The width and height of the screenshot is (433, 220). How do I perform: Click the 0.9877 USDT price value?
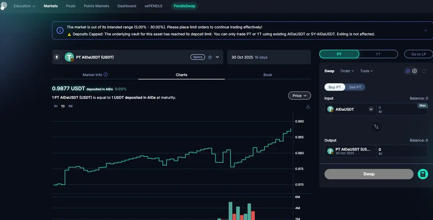pos(69,88)
